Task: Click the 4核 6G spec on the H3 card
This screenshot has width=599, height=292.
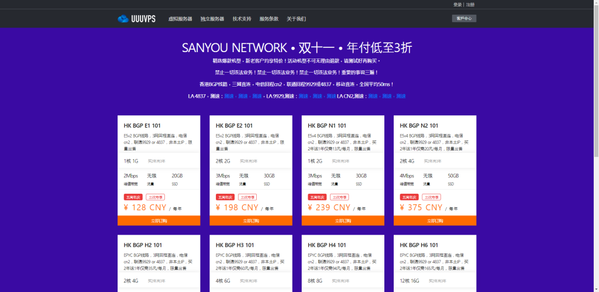Action: click(223, 281)
